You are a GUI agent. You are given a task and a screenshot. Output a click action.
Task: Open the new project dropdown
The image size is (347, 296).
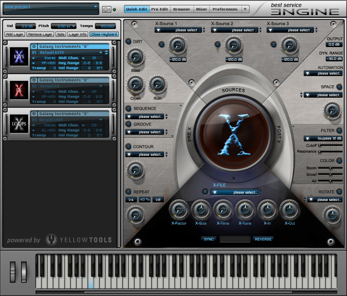coord(51,7)
